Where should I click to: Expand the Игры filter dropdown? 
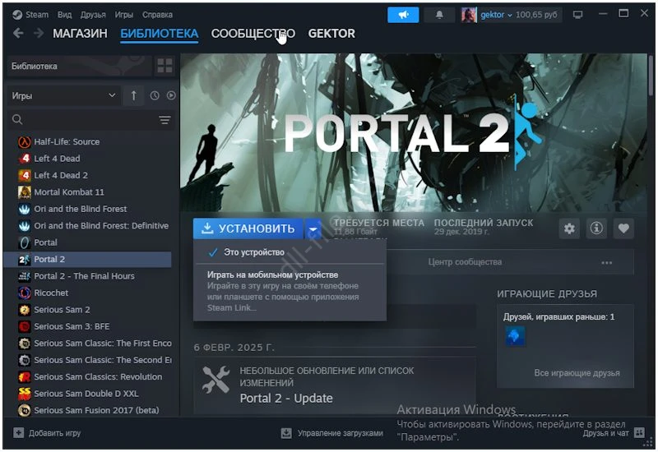[x=64, y=95]
